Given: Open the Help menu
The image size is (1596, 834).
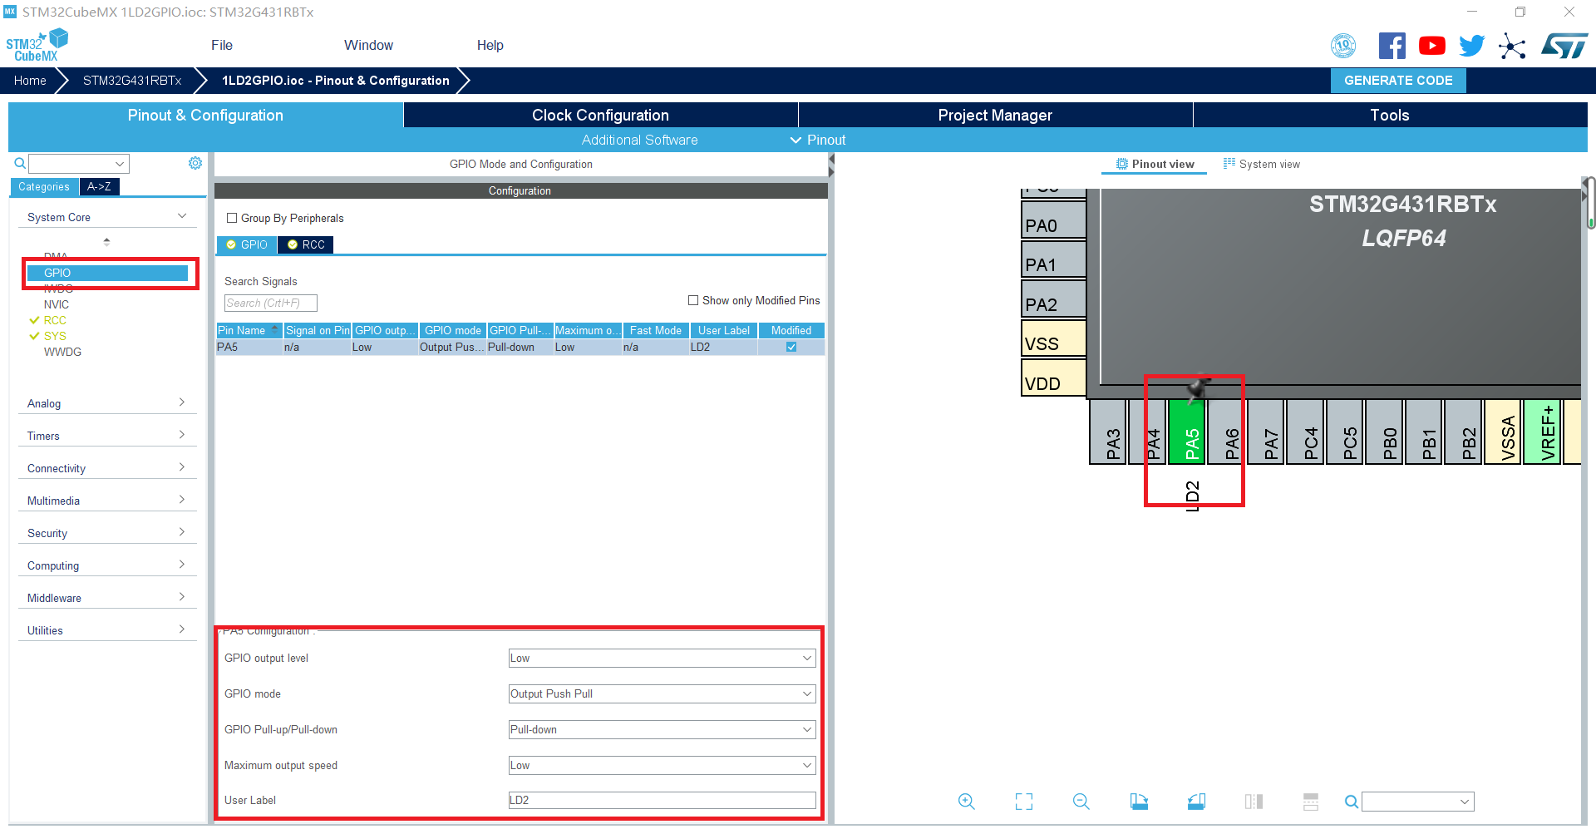Looking at the screenshot, I should point(490,45).
